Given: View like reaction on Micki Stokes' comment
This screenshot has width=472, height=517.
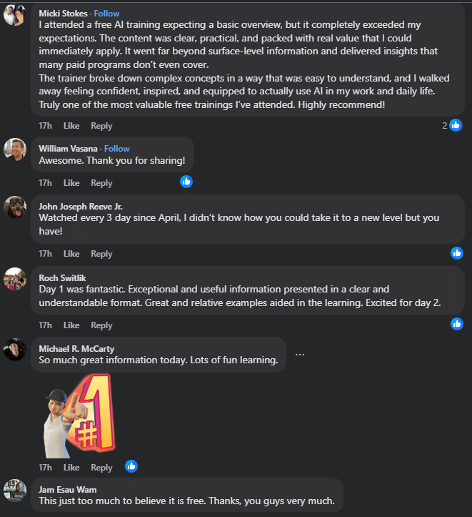Looking at the screenshot, I should pos(456,125).
